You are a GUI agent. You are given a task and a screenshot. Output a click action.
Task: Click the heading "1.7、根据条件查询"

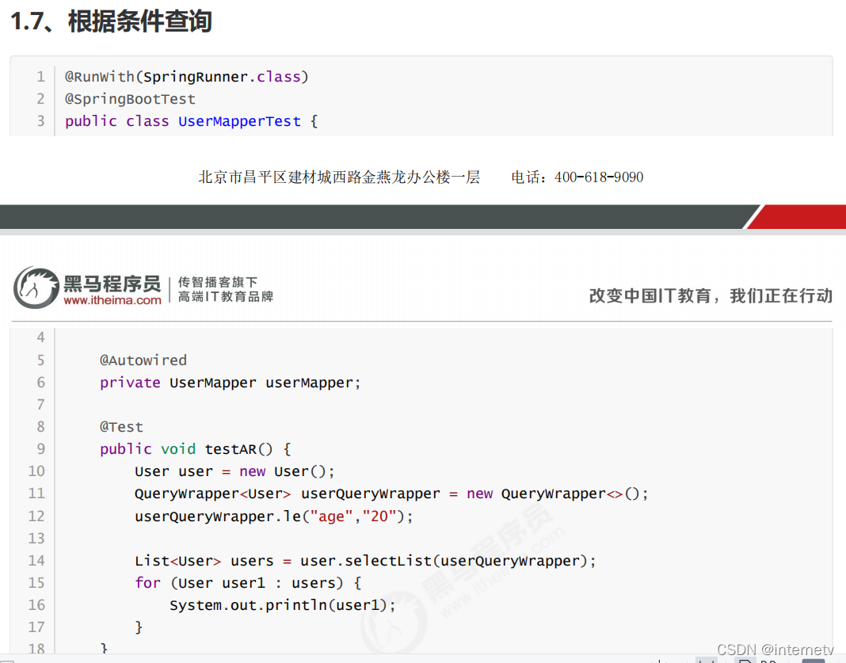111,21
